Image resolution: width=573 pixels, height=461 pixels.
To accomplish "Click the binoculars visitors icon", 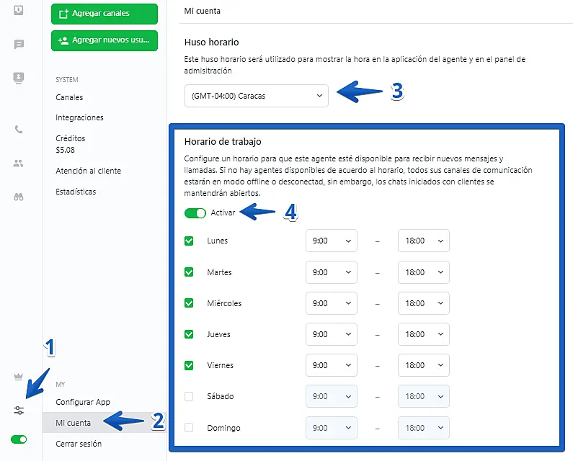I will tap(19, 197).
